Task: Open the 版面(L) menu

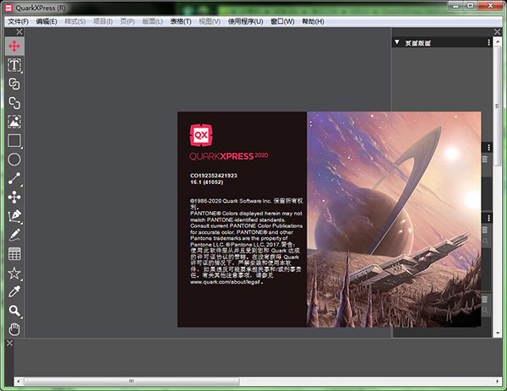Action: [153, 22]
